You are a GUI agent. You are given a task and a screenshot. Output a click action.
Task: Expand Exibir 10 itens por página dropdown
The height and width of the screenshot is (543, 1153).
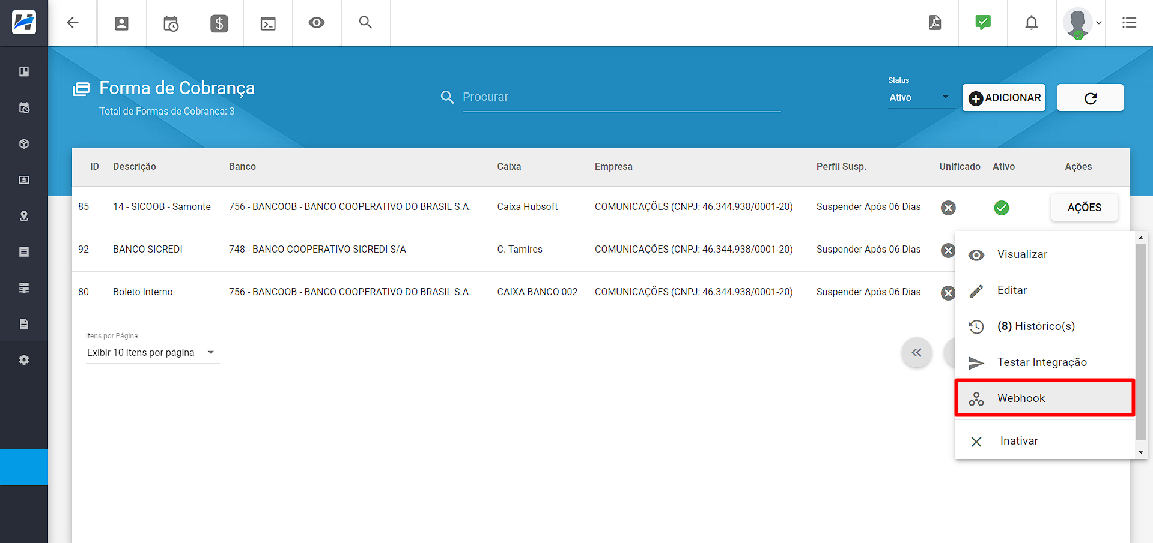coord(153,353)
